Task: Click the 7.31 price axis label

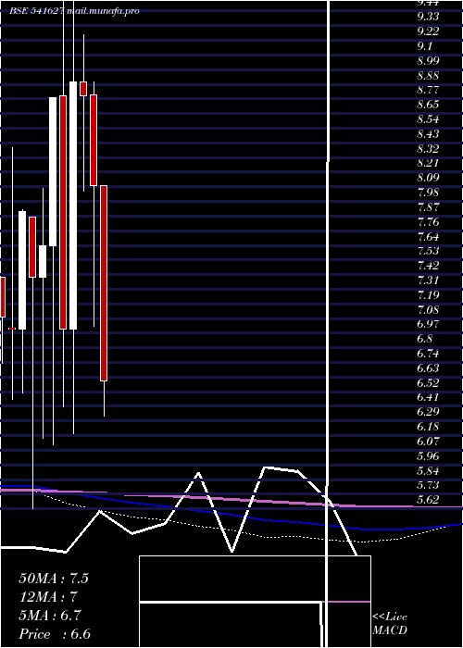Action: click(428, 280)
